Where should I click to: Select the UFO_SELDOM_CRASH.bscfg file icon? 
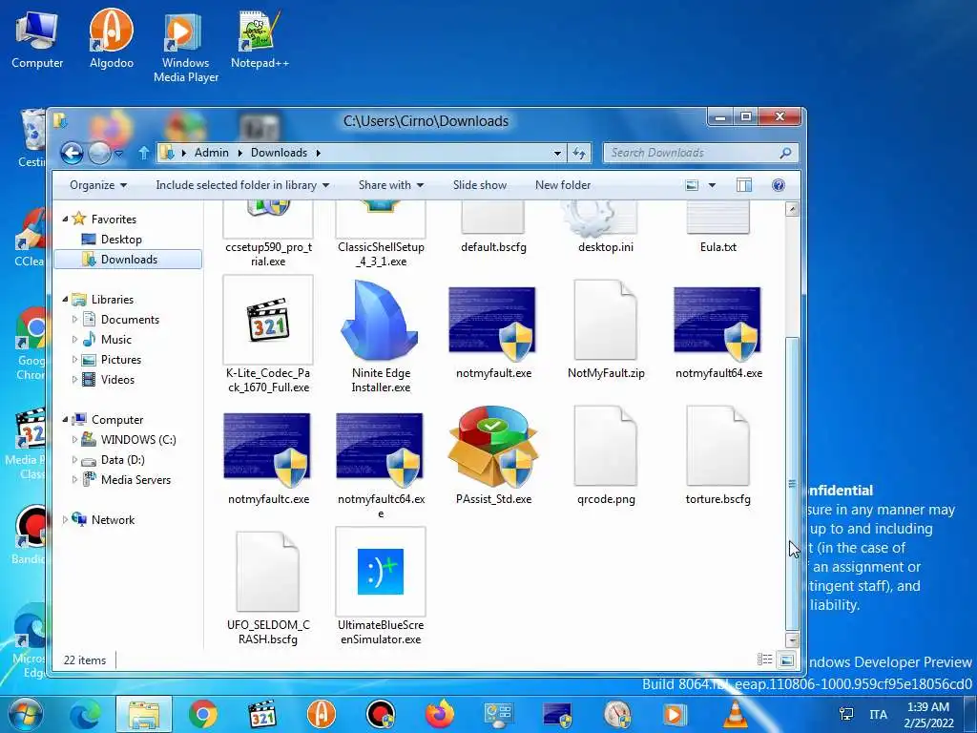click(267, 573)
